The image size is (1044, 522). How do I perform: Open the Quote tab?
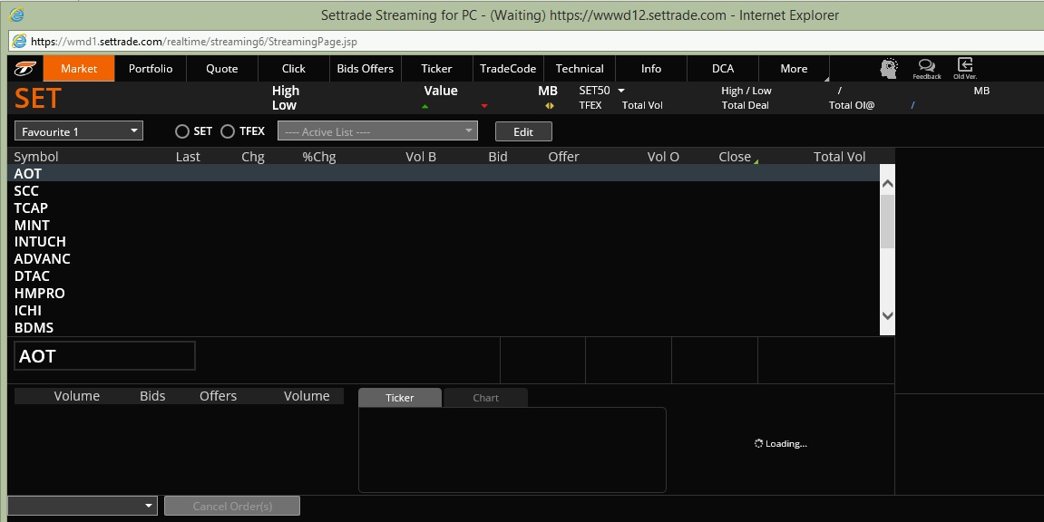221,69
